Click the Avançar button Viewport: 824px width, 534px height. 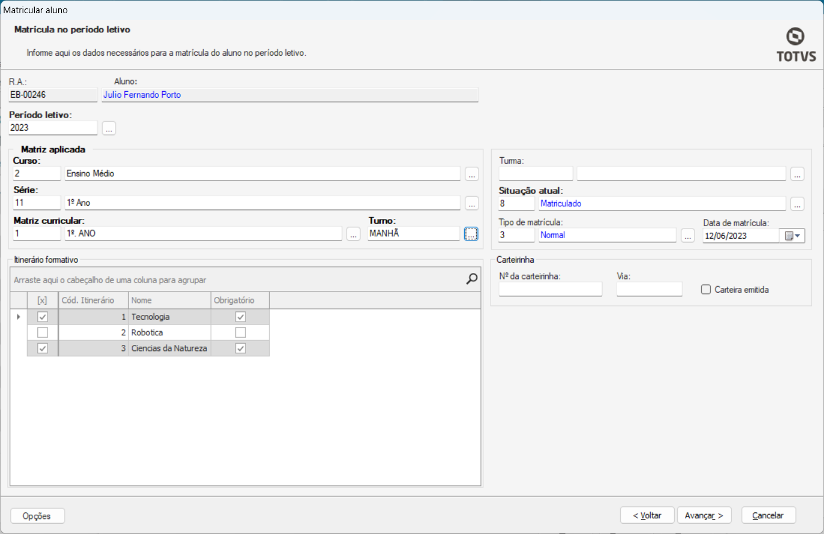704,515
